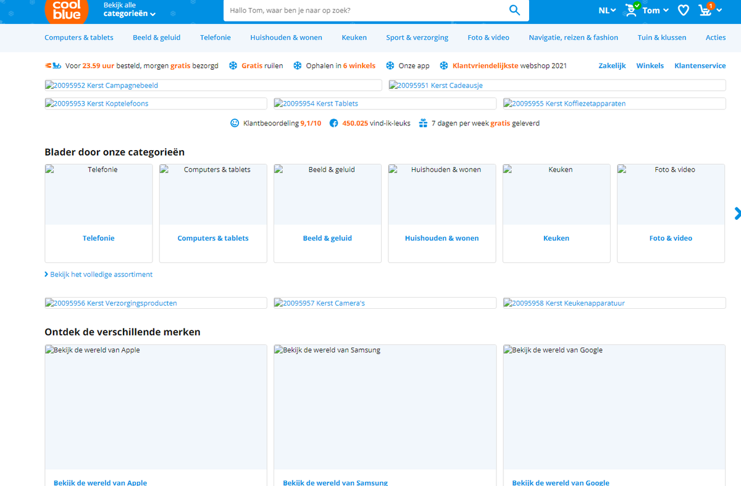Click snowflake icon beside Klantvriendelijkste webshop
Screen dimensions: 741x486
444,65
